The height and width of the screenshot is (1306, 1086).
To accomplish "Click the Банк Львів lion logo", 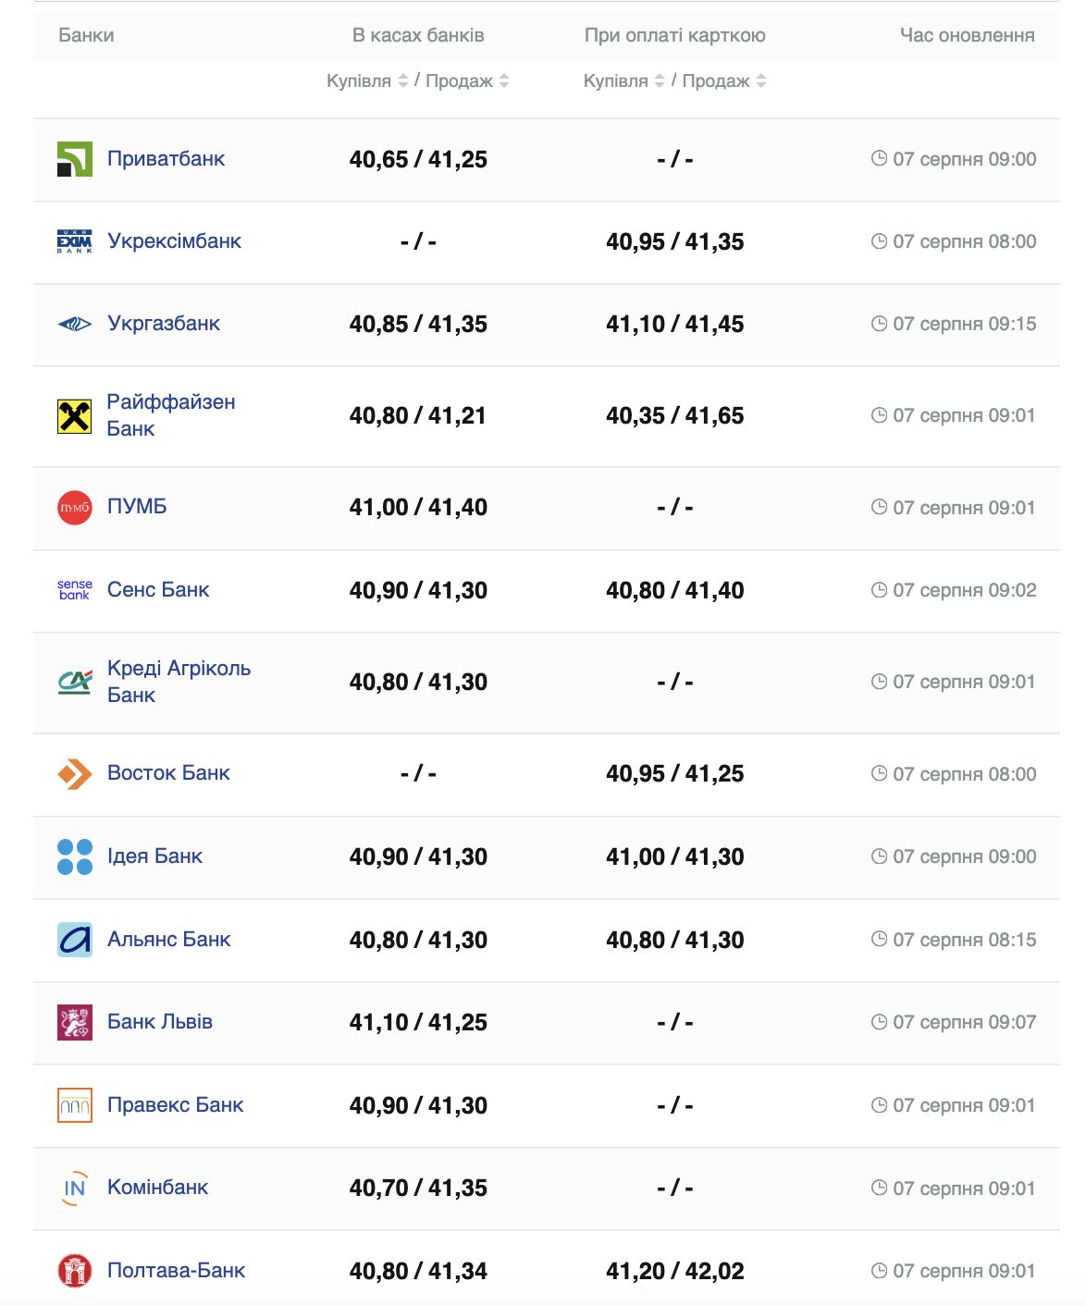I will [74, 1022].
